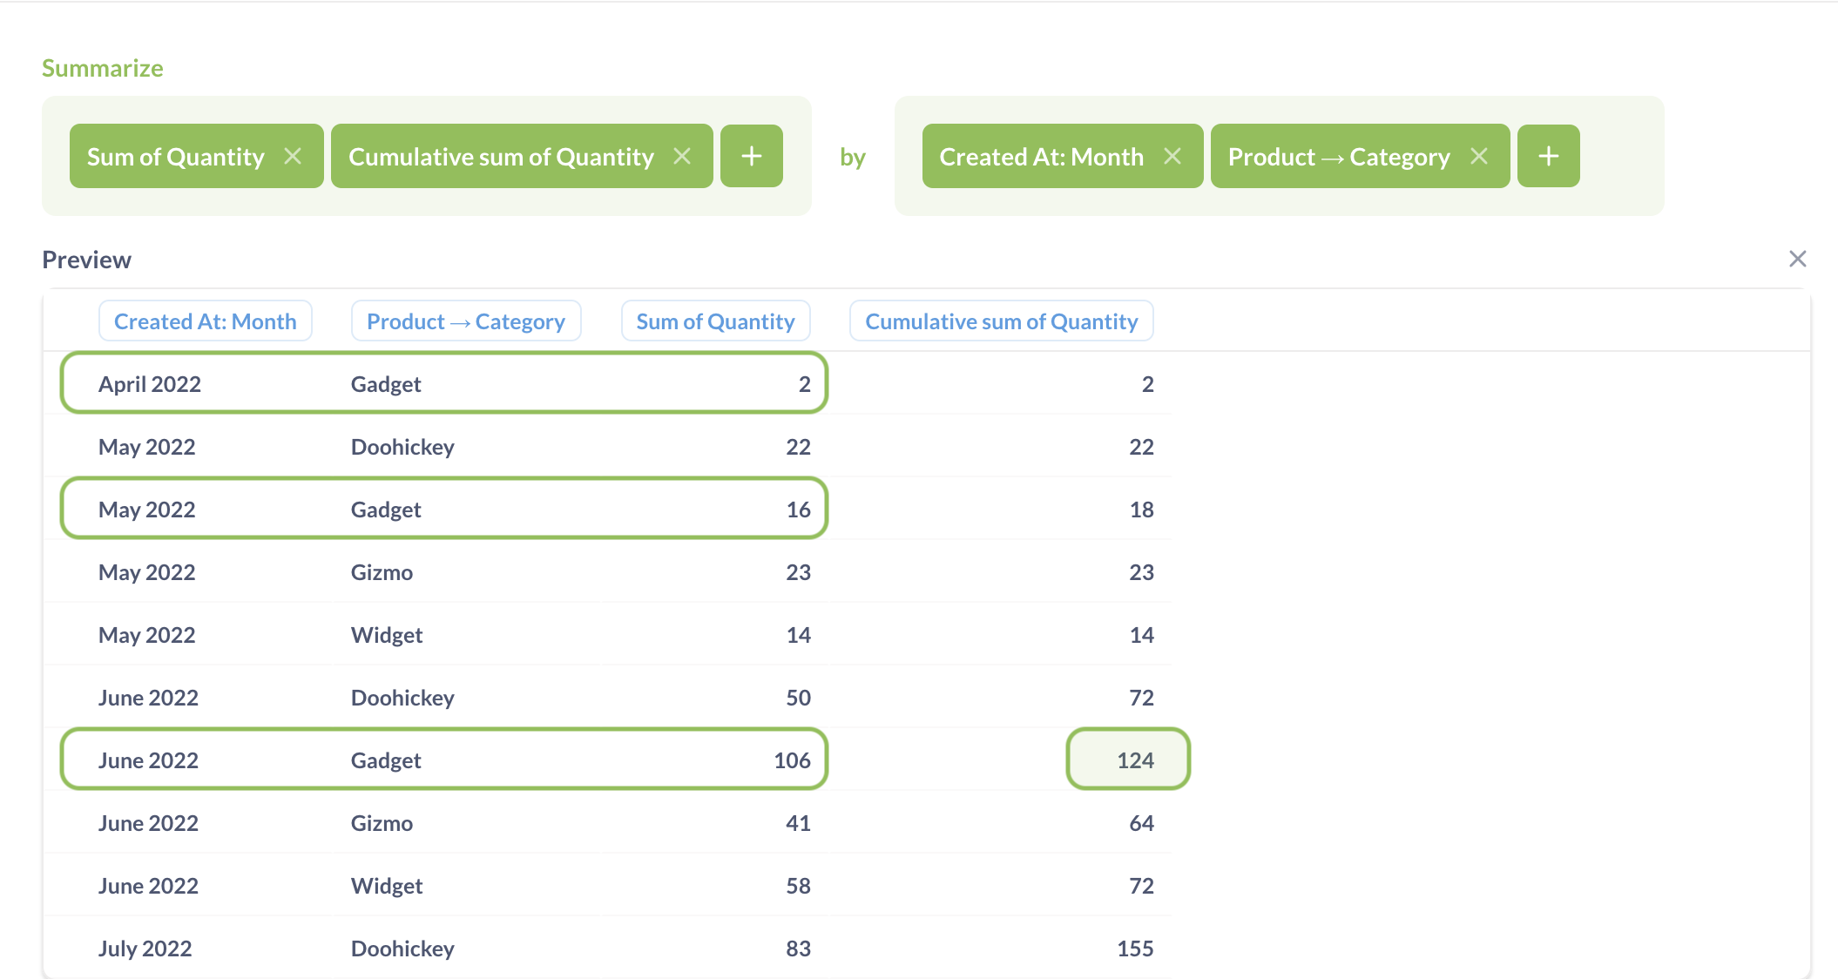Select Doohickey in the June 2022 row
Image resolution: width=1838 pixels, height=979 pixels.
402,698
